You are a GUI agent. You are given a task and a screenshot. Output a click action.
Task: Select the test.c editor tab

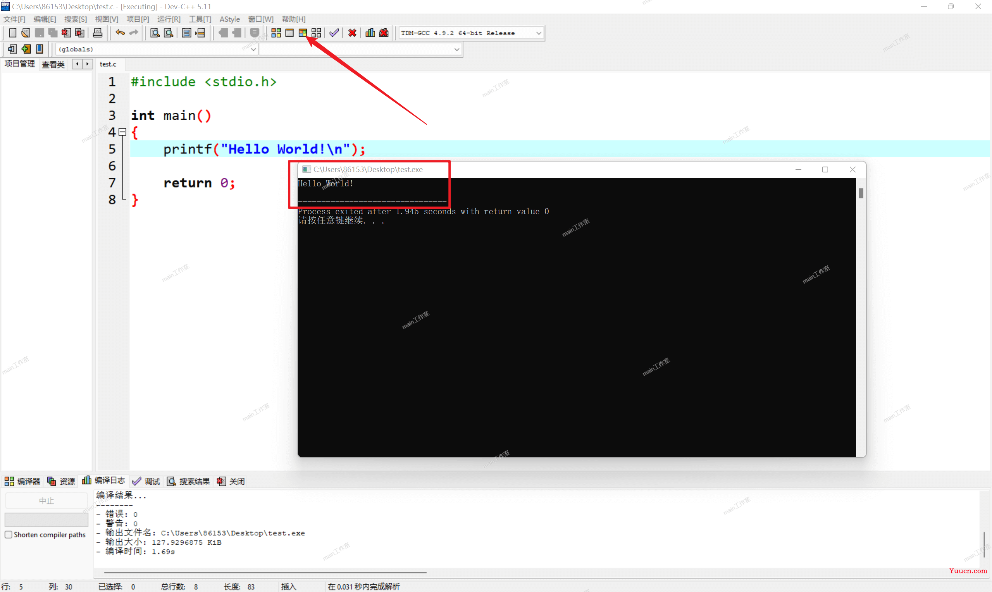pos(108,64)
